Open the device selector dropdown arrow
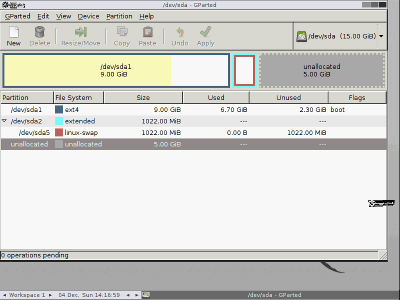Viewport: 400px width, 300px height. click(381, 36)
